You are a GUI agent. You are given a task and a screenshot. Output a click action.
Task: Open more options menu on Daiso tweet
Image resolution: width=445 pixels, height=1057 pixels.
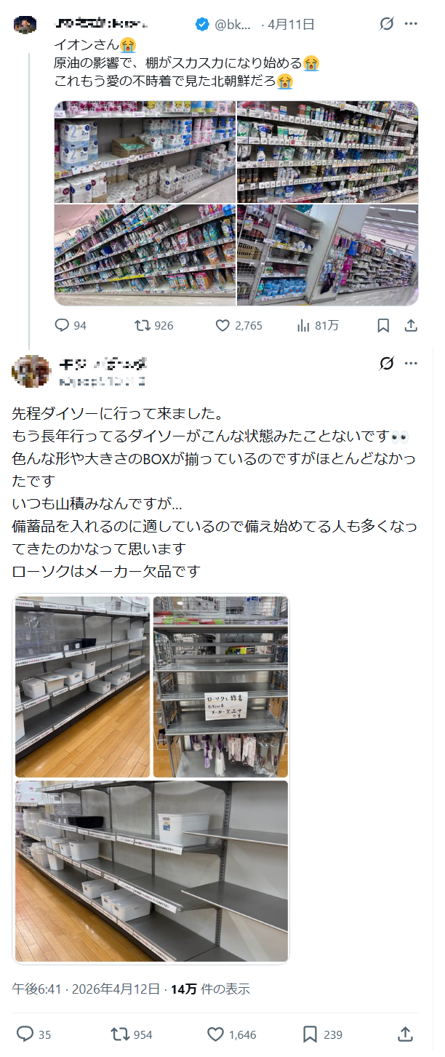(411, 363)
